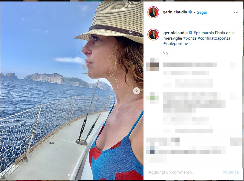This screenshot has width=244, height=181.
Task: Select first carousel dot indicator
Action: (x=69, y=175)
